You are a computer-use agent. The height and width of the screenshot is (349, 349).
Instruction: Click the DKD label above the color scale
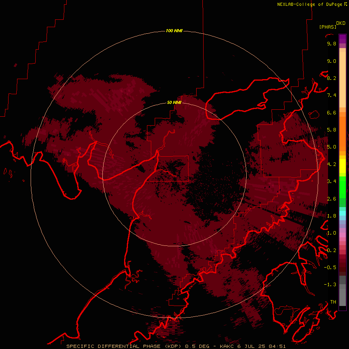pos(341,23)
